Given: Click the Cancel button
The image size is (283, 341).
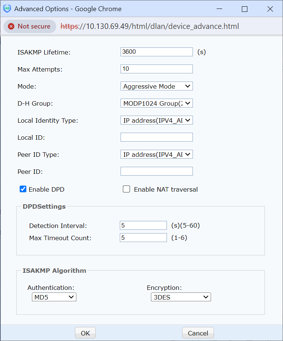Looking at the screenshot, I should coord(198,333).
